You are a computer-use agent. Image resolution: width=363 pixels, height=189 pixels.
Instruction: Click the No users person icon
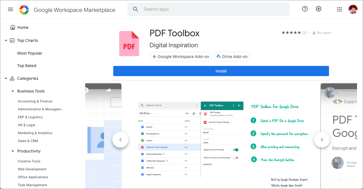tap(314, 33)
